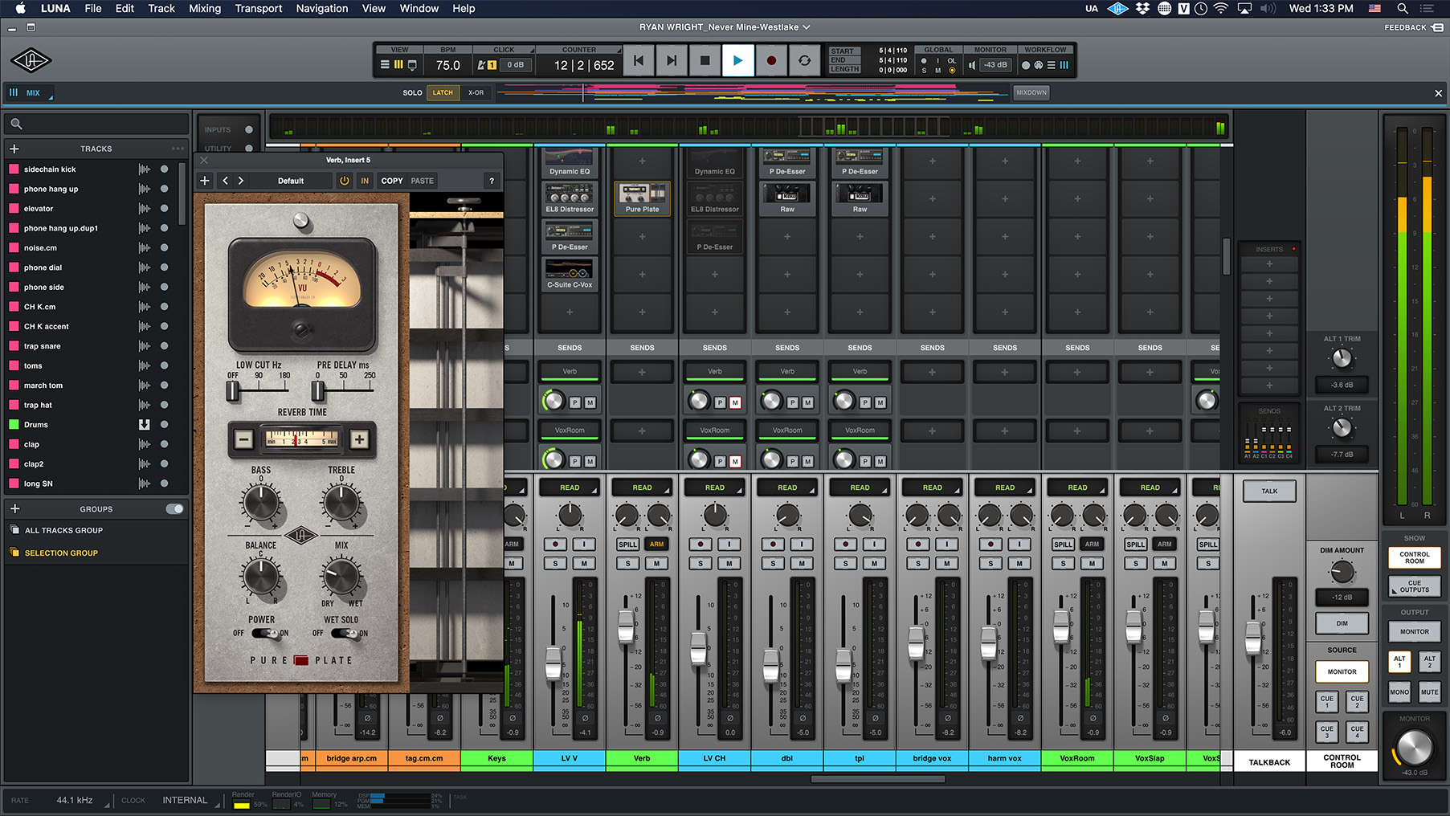The width and height of the screenshot is (1450, 816).
Task: Click the metronome icon in the CLICK section
Action: click(x=480, y=64)
